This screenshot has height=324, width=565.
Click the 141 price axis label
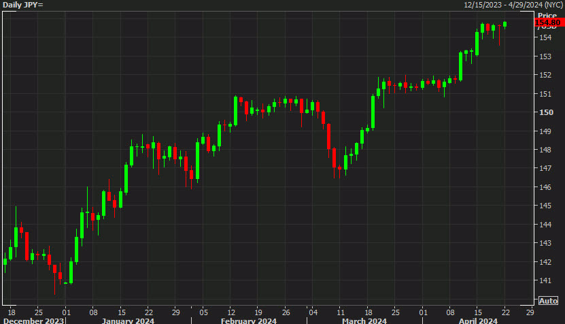pyautogui.click(x=545, y=280)
